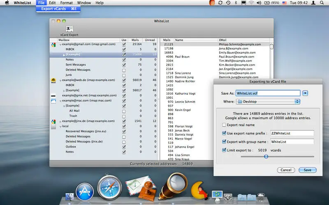Uncheck Use export name prefix
Image resolution: width=329 pixels, height=205 pixels.
(x=224, y=133)
